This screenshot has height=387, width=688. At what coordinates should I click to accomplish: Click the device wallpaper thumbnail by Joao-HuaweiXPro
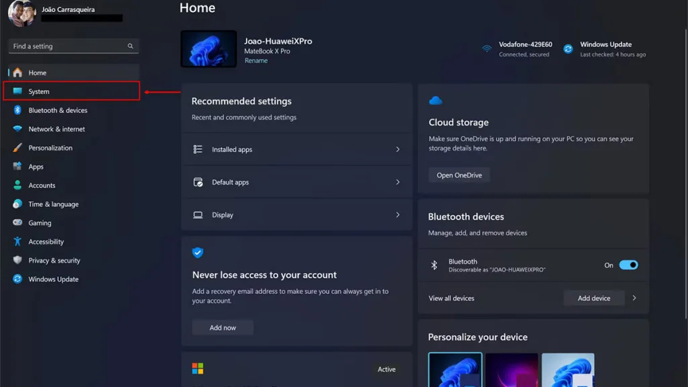(208, 48)
